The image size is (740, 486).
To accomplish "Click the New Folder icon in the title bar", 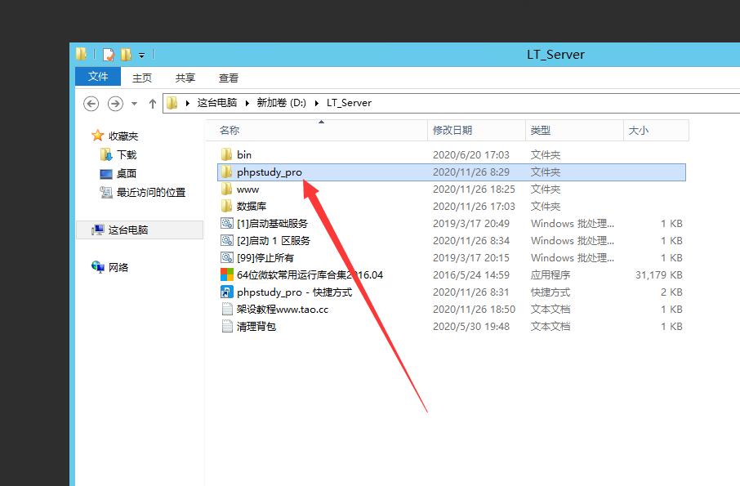I will coord(126,55).
